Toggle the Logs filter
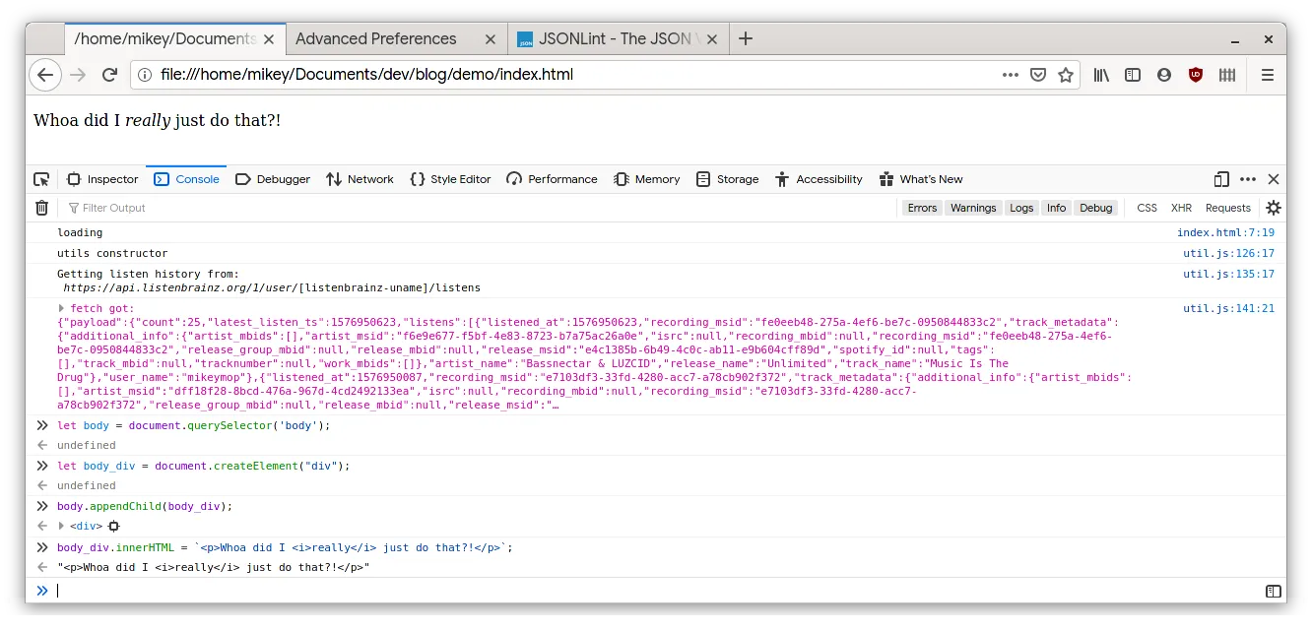 (x=1021, y=208)
